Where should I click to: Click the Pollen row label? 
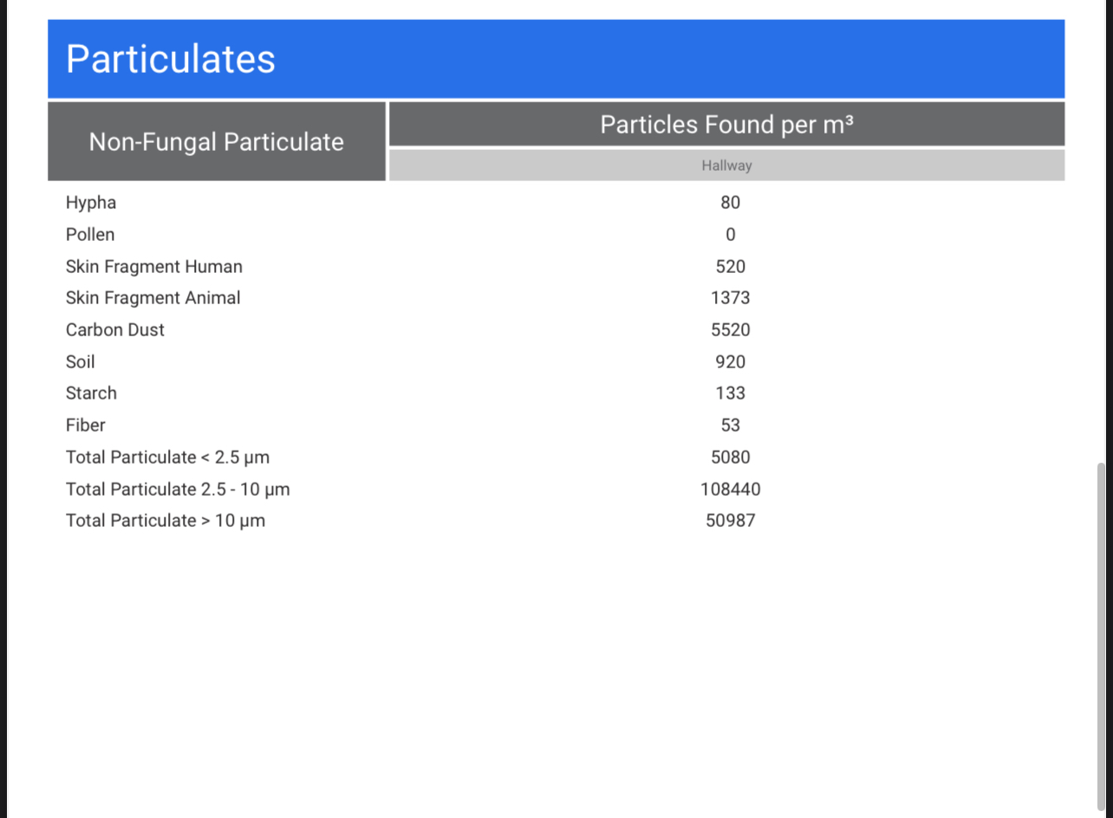(90, 235)
